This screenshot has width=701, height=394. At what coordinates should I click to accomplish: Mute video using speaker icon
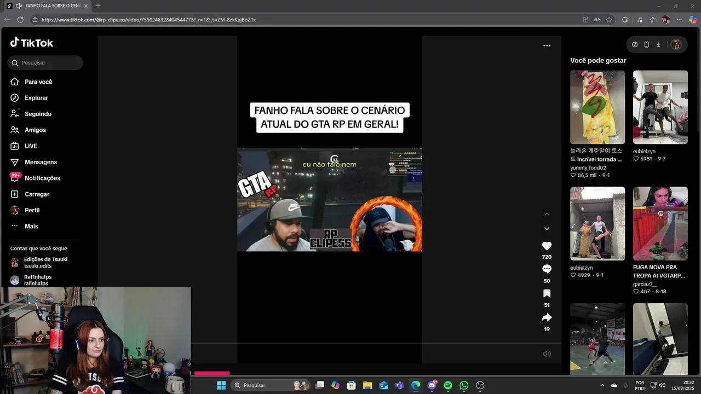547,354
